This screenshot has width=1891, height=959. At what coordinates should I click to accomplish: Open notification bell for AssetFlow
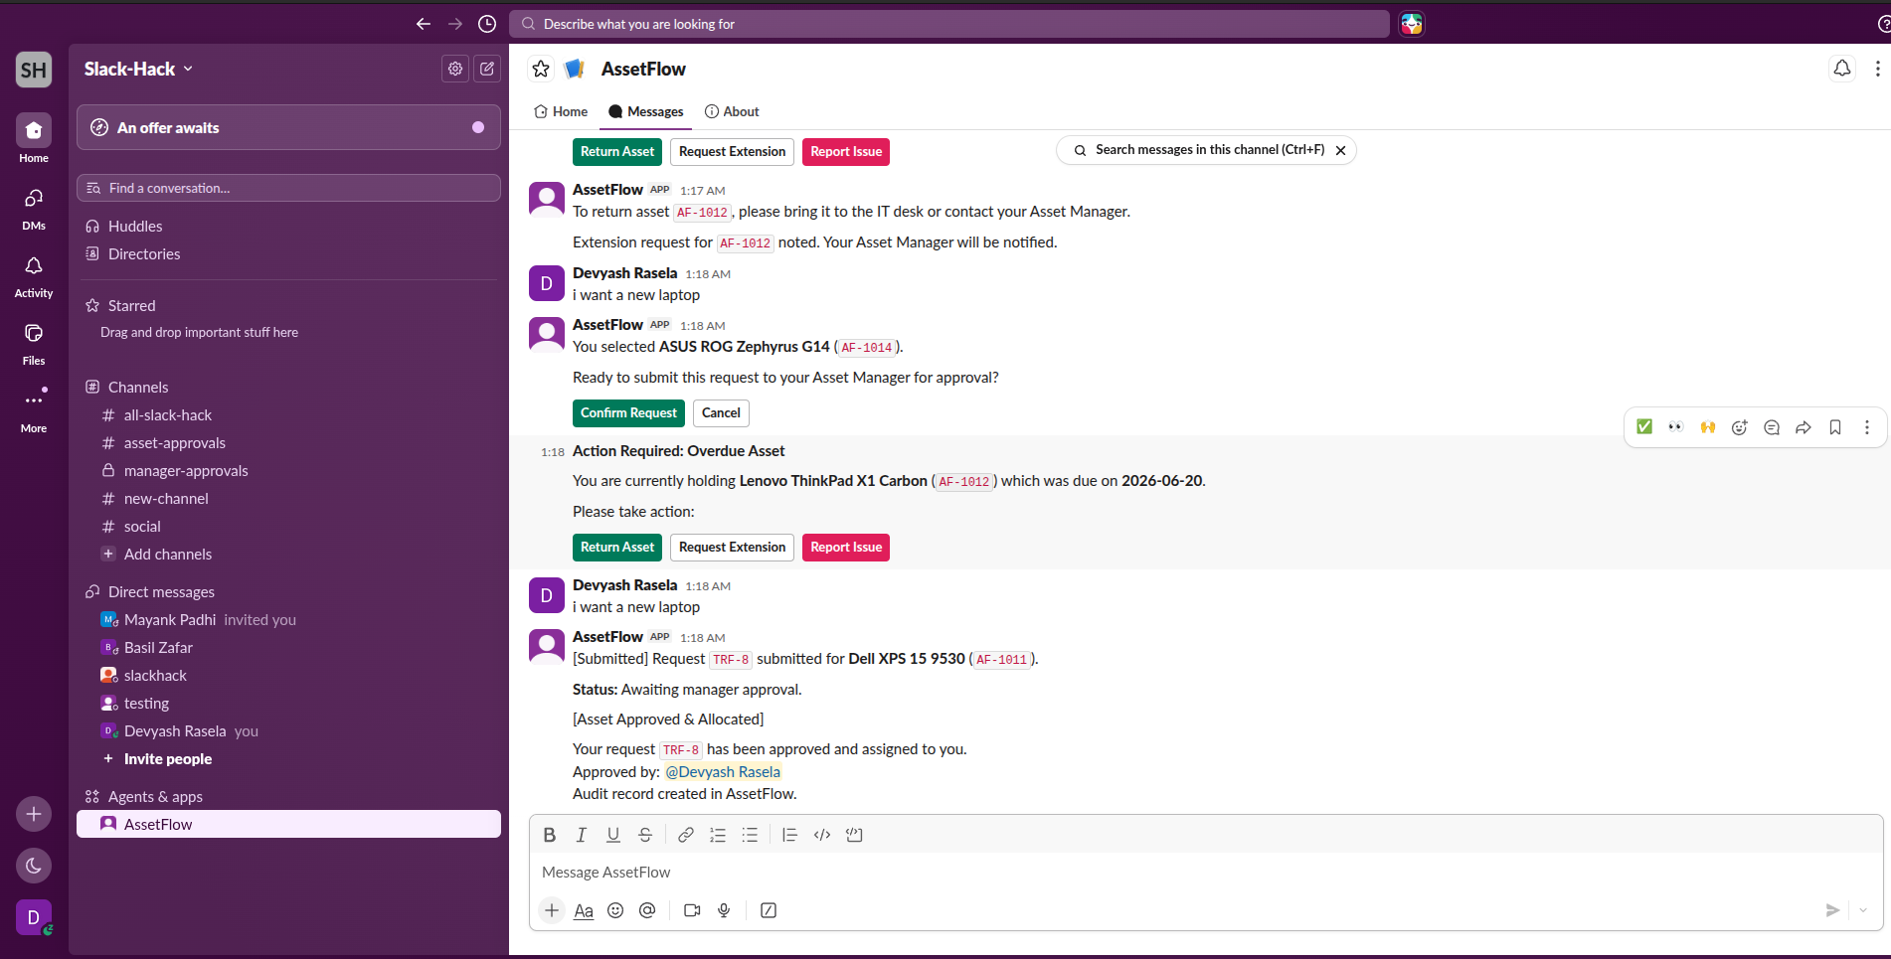(x=1842, y=69)
